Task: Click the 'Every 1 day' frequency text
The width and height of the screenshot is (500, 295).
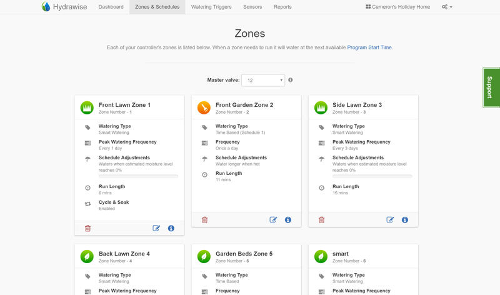Action: pyautogui.click(x=110, y=148)
